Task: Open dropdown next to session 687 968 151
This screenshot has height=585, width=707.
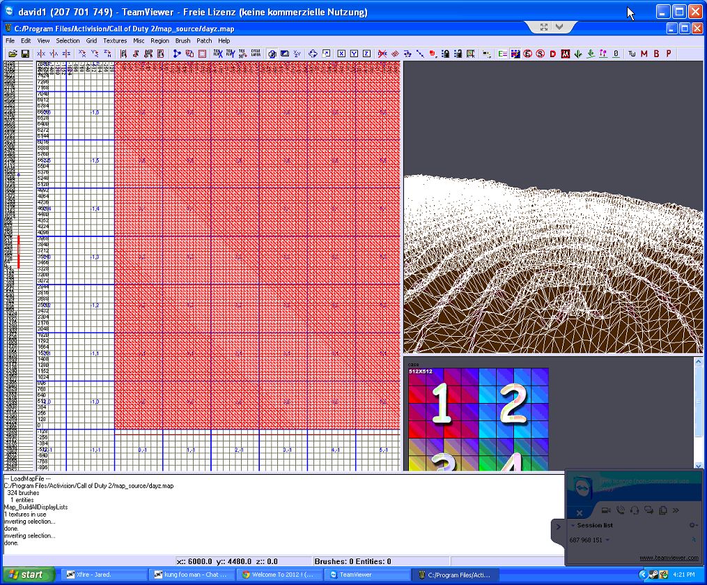Action: click(x=607, y=540)
